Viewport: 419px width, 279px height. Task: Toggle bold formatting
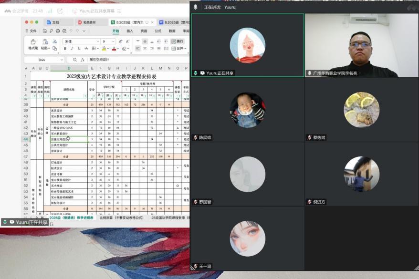click(65, 49)
